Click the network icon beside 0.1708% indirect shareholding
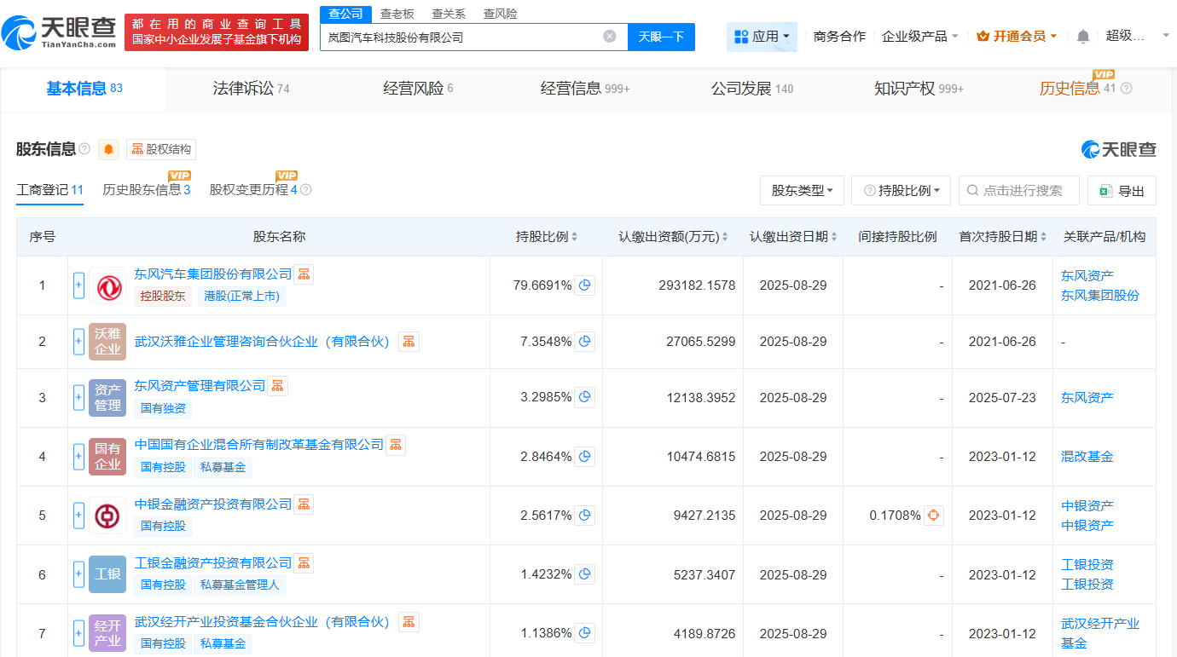Image resolution: width=1177 pixels, height=657 pixels. (934, 516)
